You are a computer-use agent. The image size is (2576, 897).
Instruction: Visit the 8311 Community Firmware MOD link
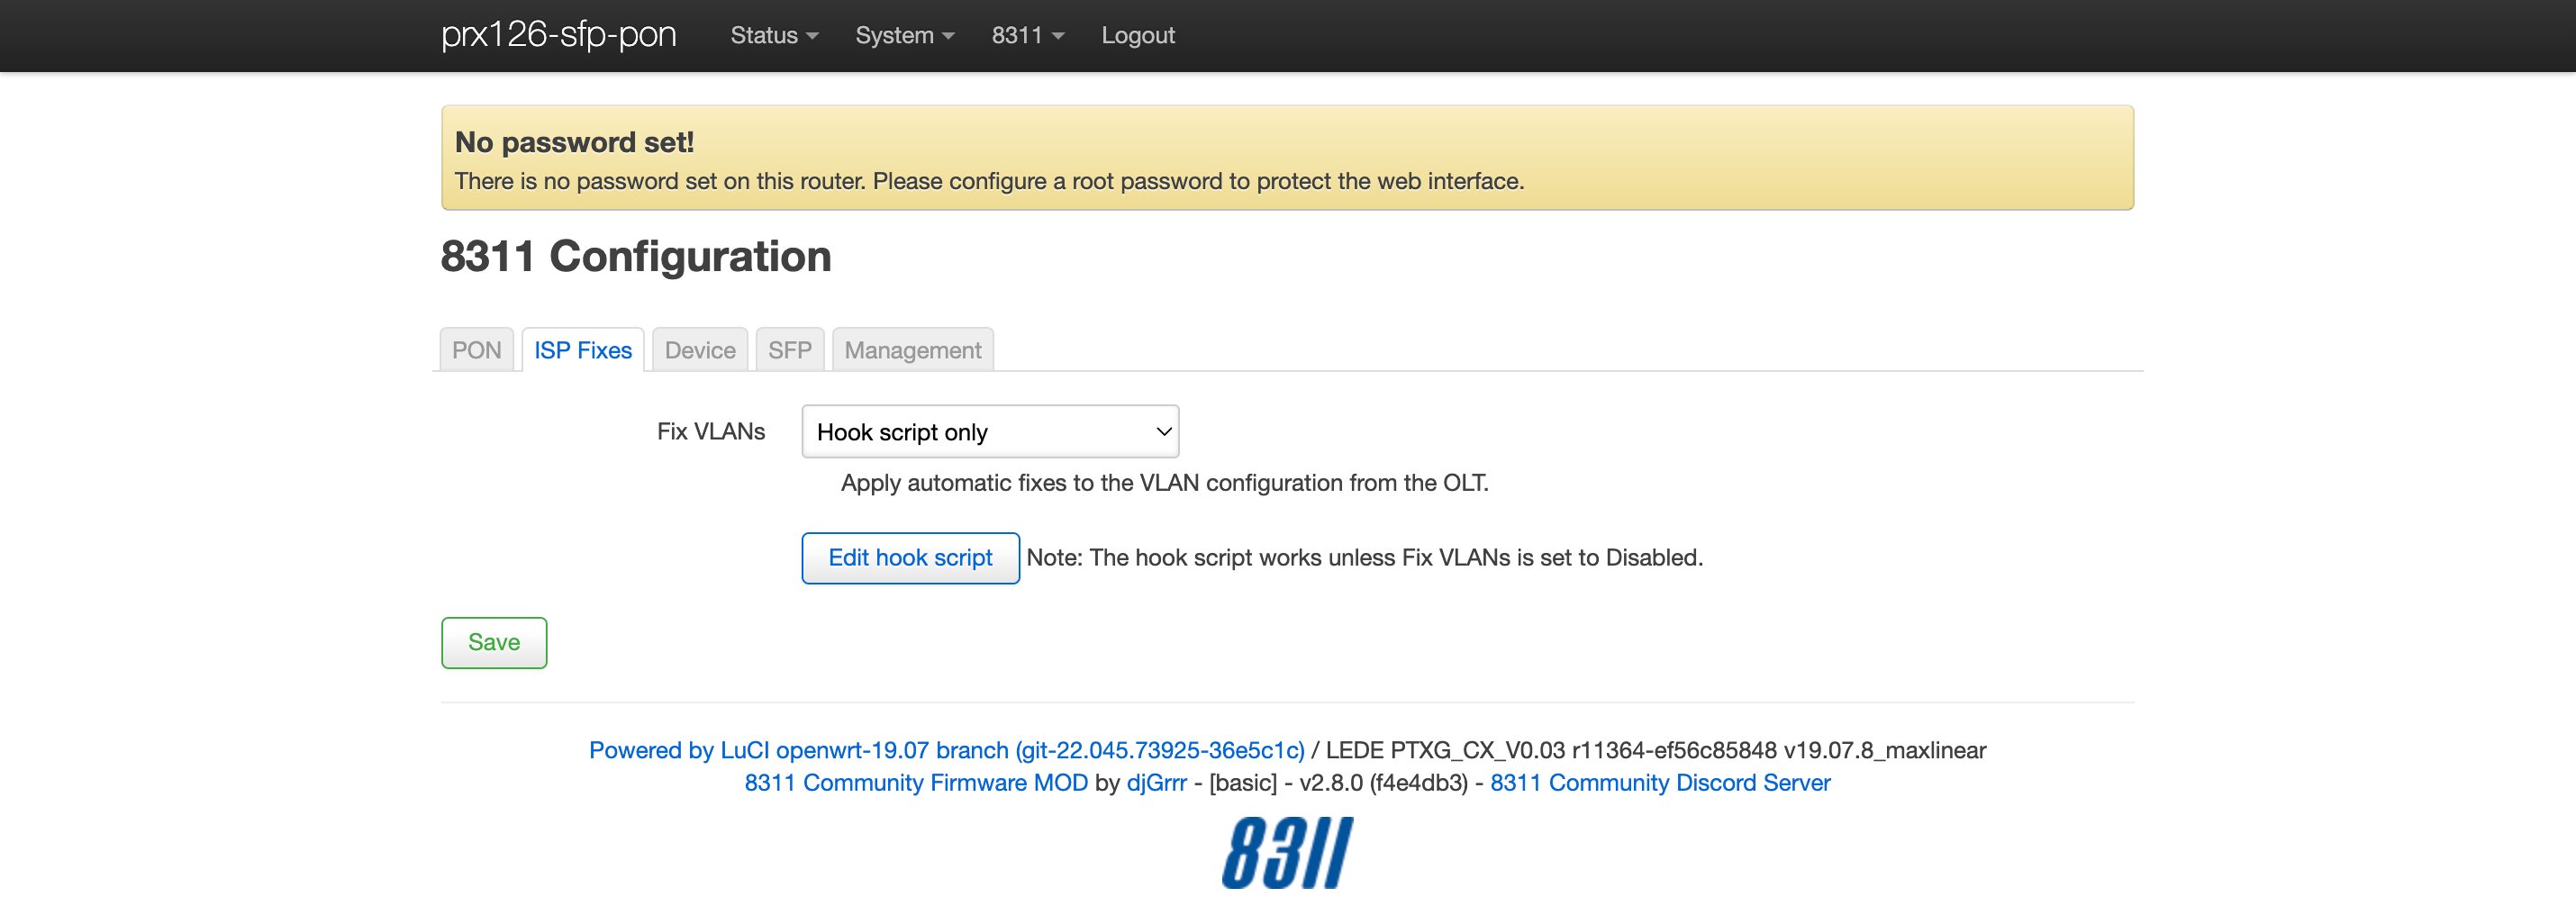click(916, 783)
